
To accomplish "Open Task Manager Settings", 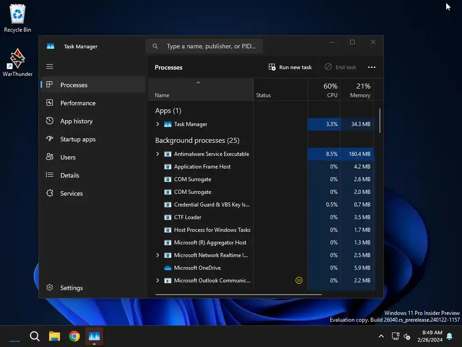I will point(93,288).
